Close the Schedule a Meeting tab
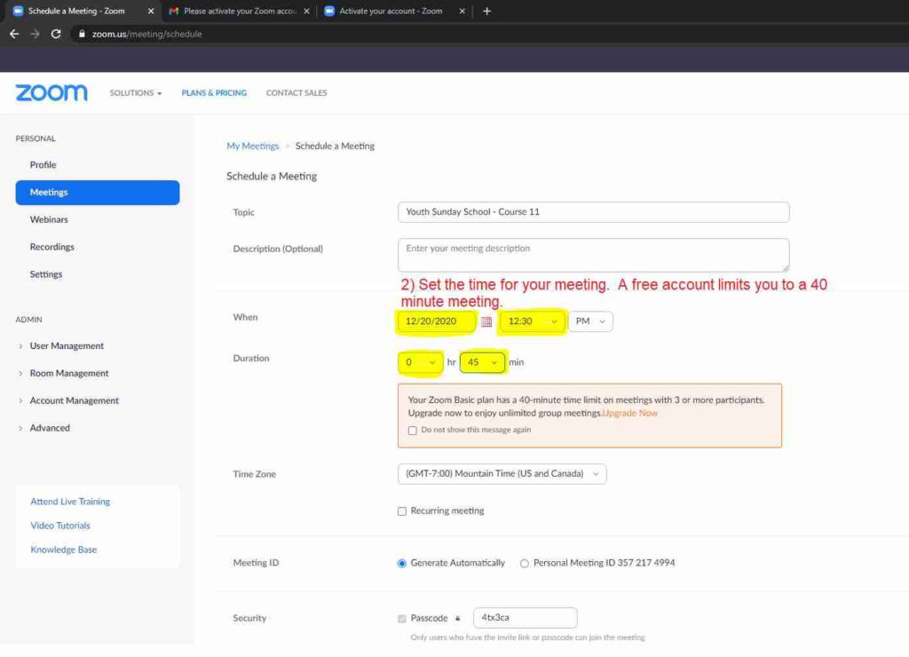The width and height of the screenshot is (909, 657). click(151, 11)
